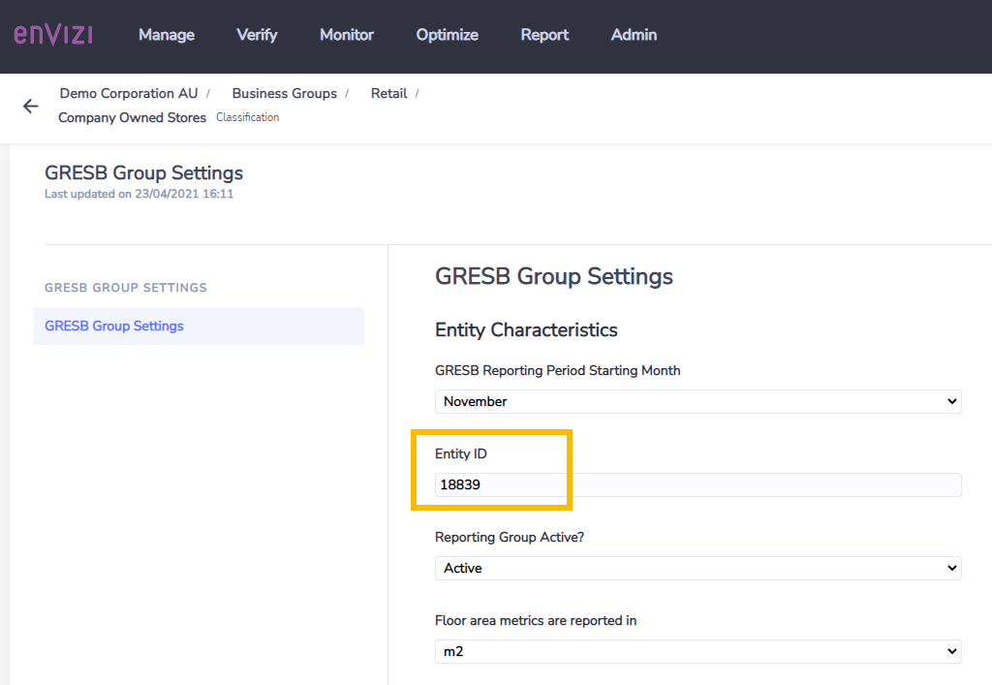Click the Company Owned Stores breadcrumb
Image resolution: width=992 pixels, height=685 pixels.
132,117
